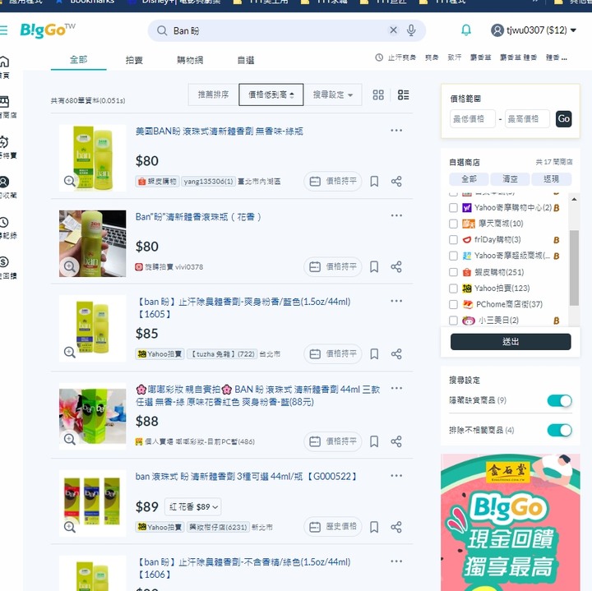Open 美國BAN盼 滾珠式清新體香劑 無香味 link
Viewport: 592px width, 591px height.
(x=220, y=132)
